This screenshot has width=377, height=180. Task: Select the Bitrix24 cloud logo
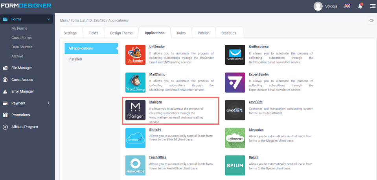pos(135,138)
